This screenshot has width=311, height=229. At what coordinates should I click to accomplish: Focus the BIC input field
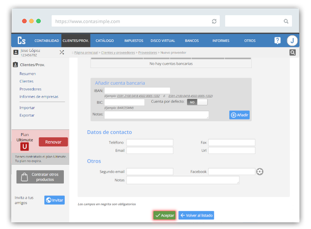pyautogui.click(x=124, y=102)
